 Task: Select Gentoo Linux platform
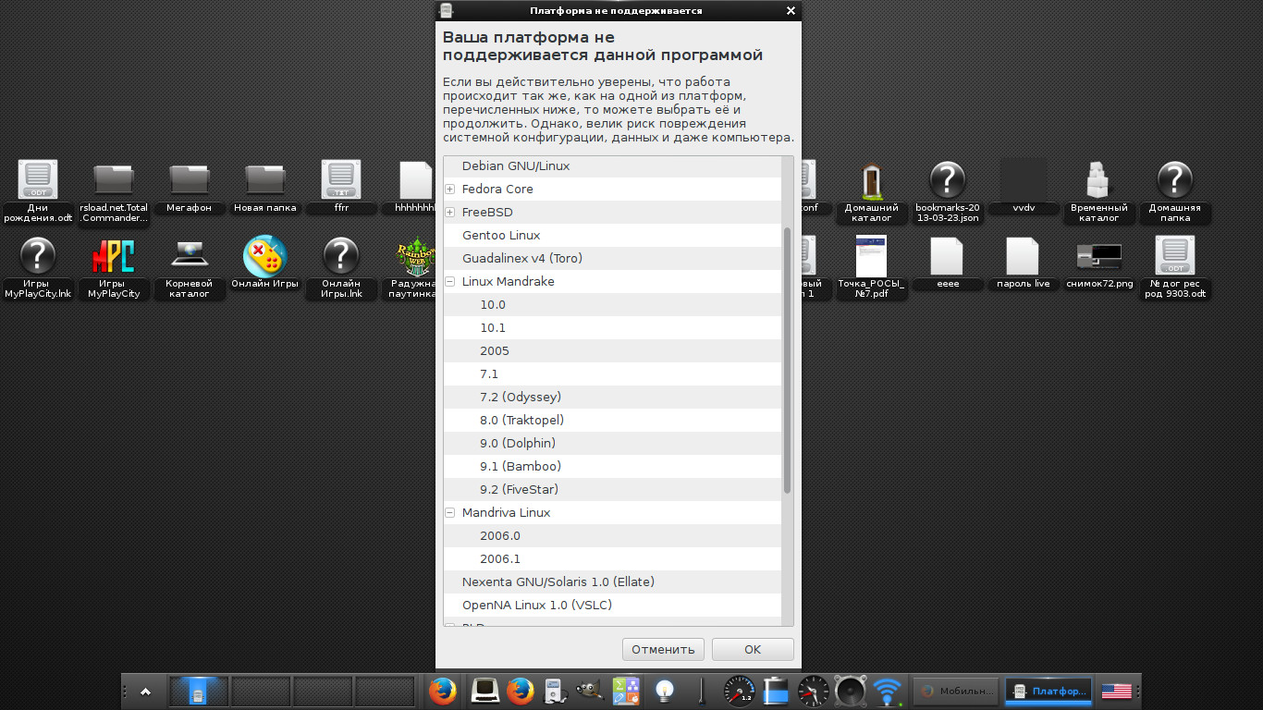(x=612, y=236)
